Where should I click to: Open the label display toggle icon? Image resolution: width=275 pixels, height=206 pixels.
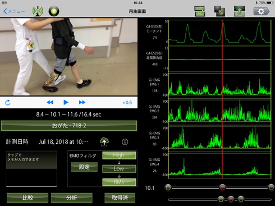tap(200, 11)
